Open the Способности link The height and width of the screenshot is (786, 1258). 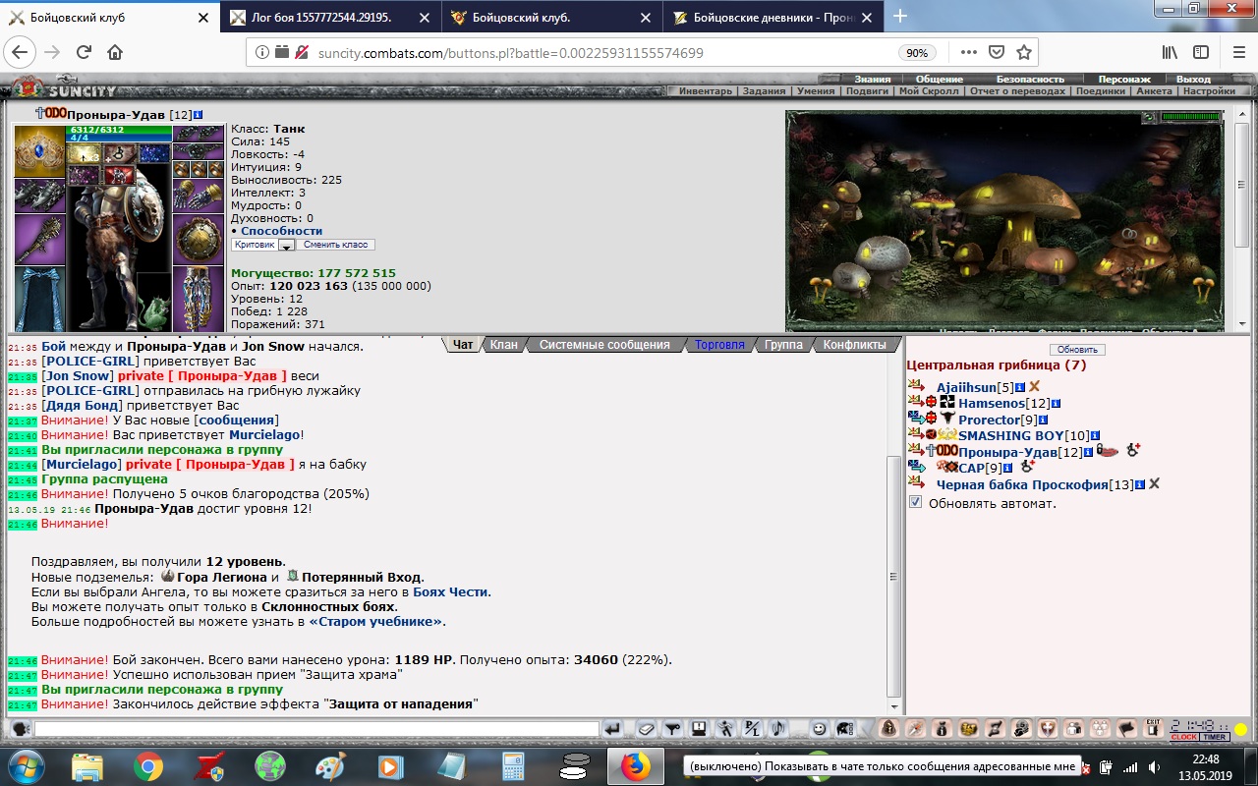pyautogui.click(x=281, y=231)
